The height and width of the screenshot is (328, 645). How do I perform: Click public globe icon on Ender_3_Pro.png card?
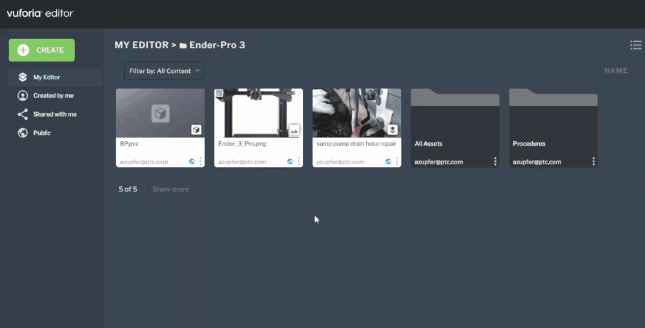click(290, 162)
